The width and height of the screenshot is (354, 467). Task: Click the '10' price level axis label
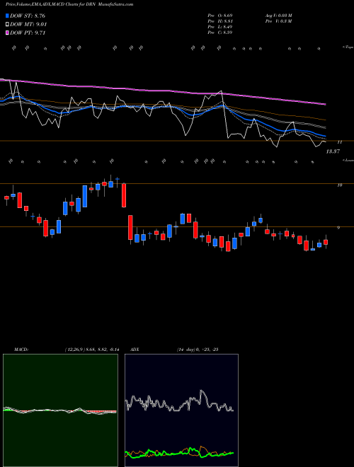(339, 185)
